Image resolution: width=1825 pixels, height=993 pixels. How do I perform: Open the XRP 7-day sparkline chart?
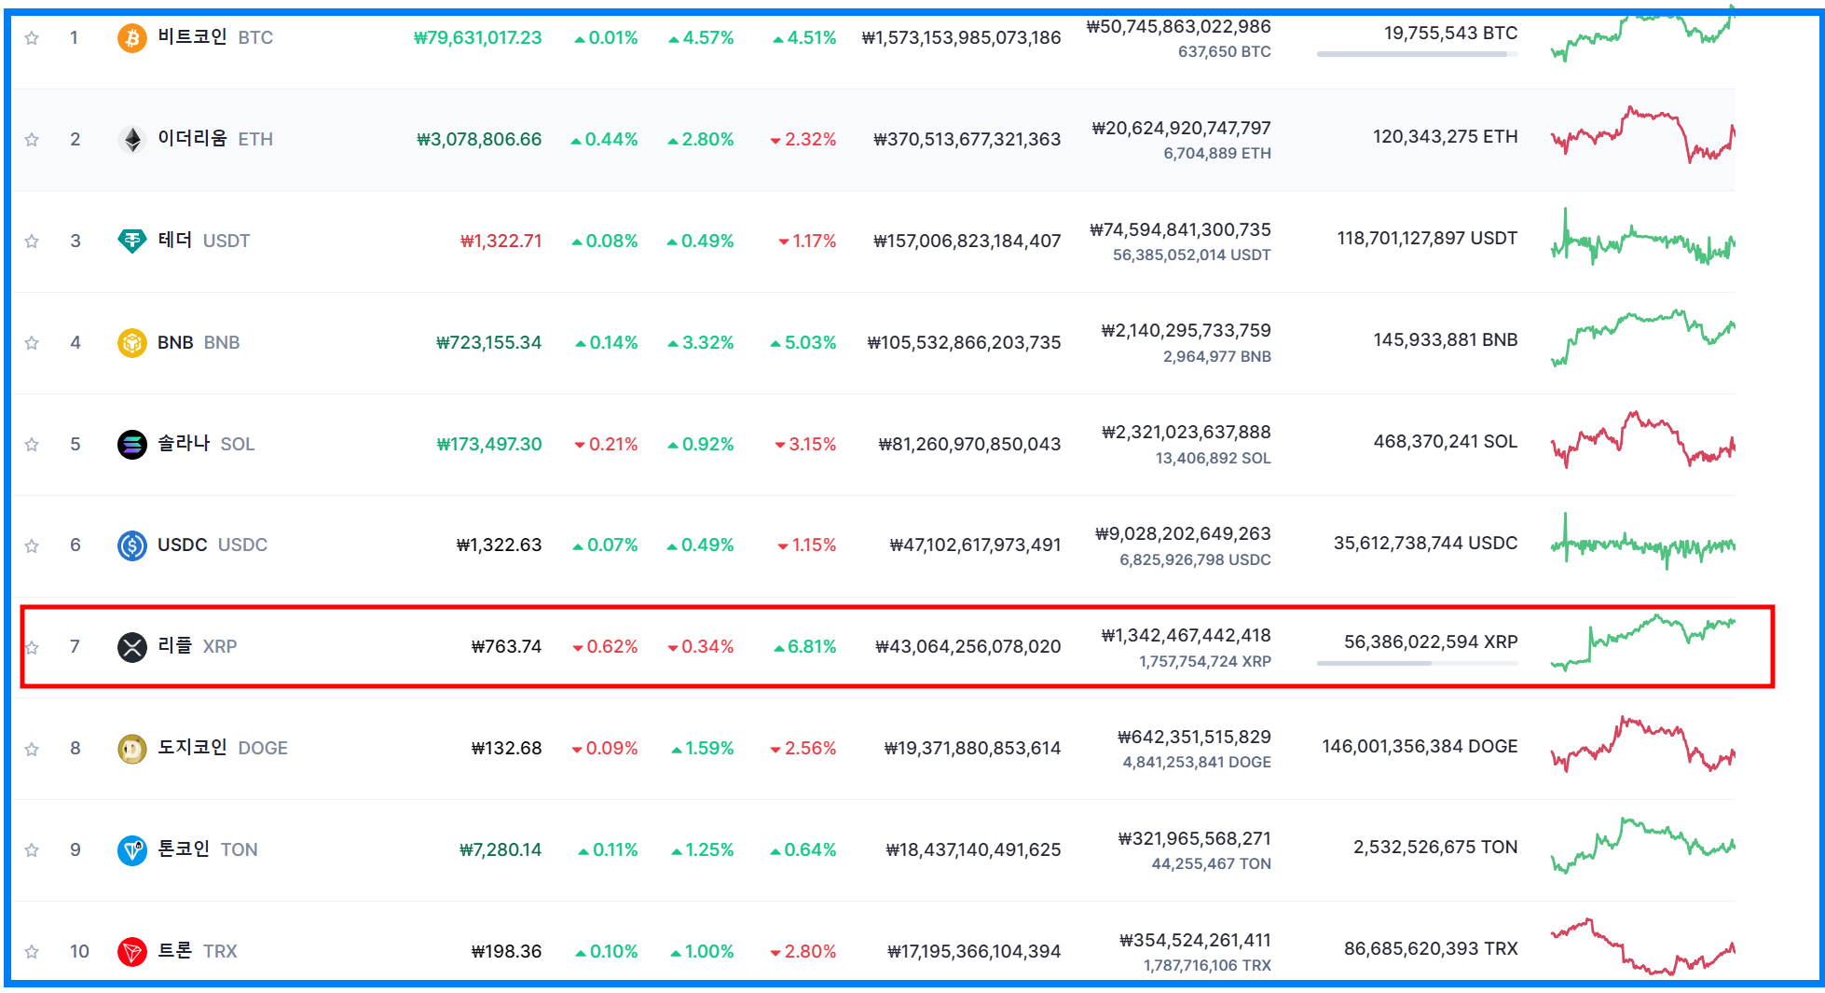[1642, 642]
